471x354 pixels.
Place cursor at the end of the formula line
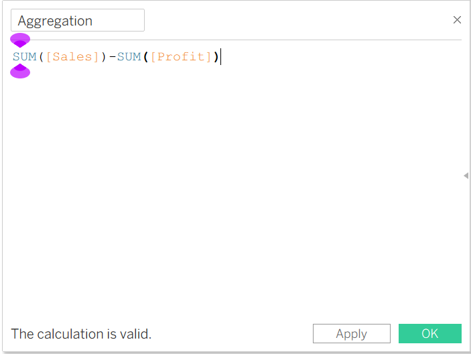[x=221, y=56]
